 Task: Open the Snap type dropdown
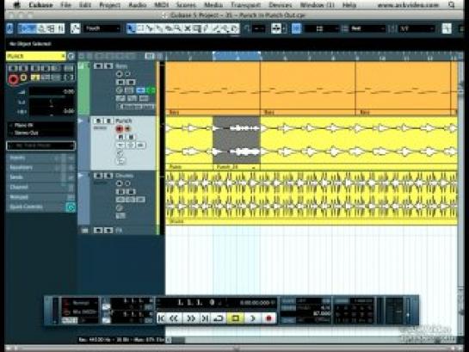tap(322, 28)
